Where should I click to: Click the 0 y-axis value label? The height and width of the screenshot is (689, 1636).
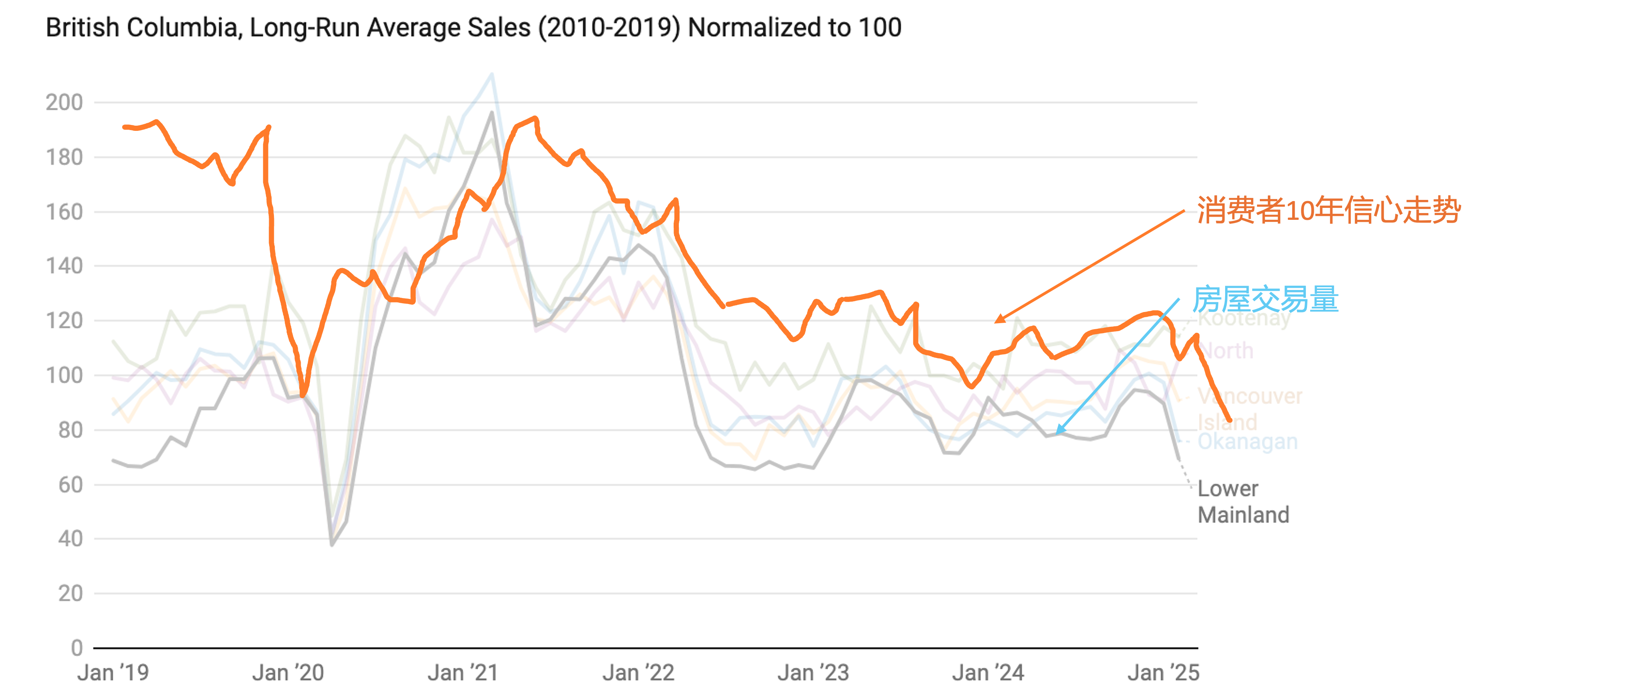click(x=77, y=648)
